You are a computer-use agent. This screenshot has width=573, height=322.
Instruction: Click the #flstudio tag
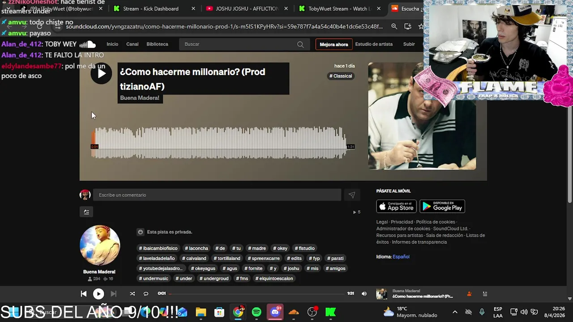tap(305, 248)
